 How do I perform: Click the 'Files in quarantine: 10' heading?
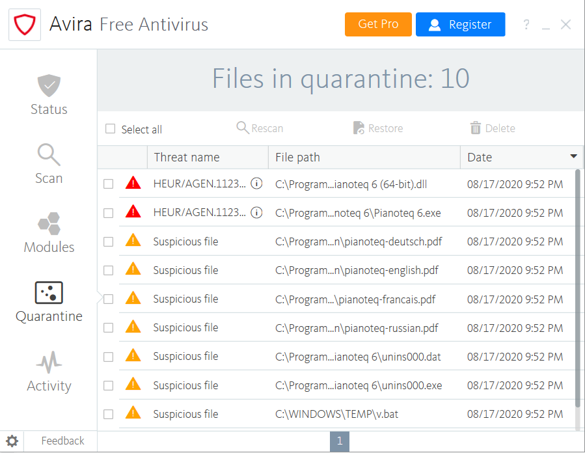(340, 79)
